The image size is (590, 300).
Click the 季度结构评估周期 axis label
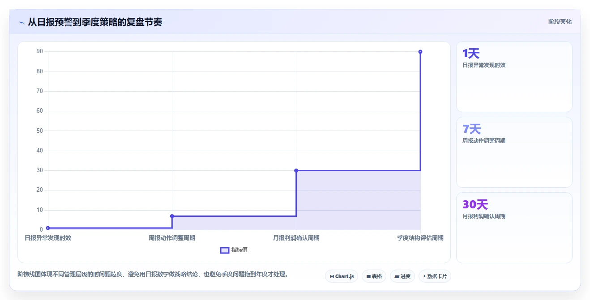pos(420,238)
